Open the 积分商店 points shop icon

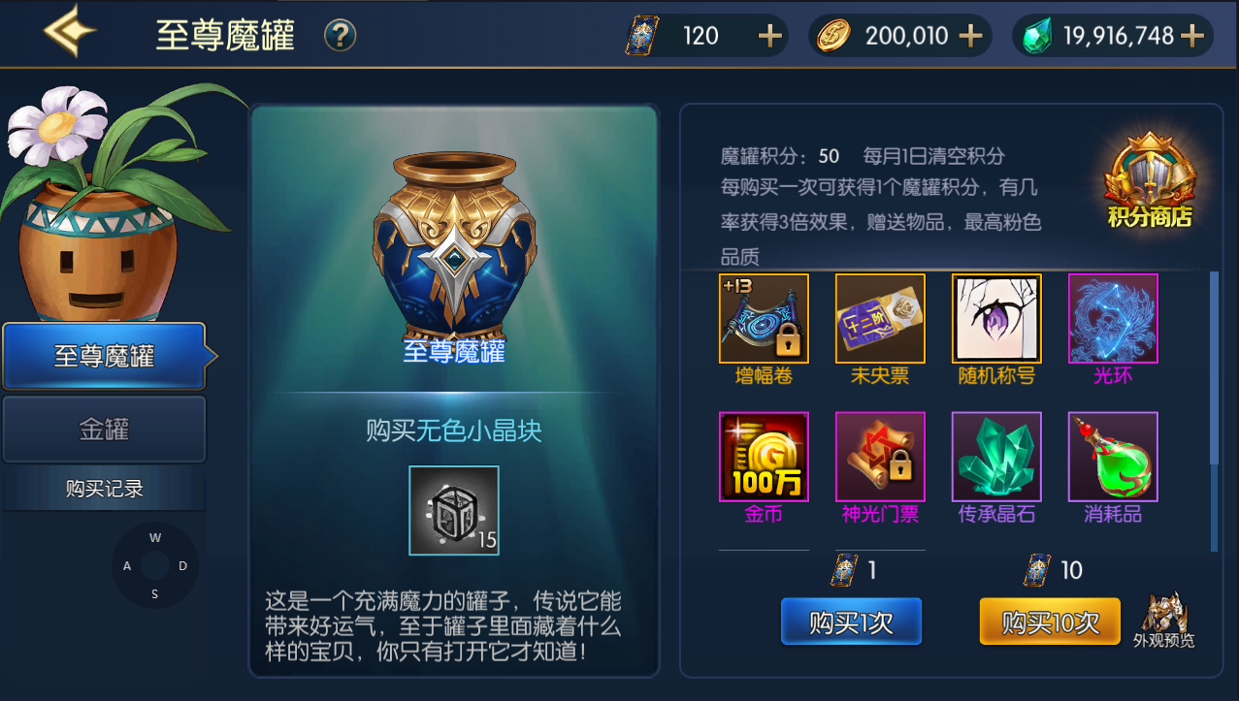tap(1150, 181)
